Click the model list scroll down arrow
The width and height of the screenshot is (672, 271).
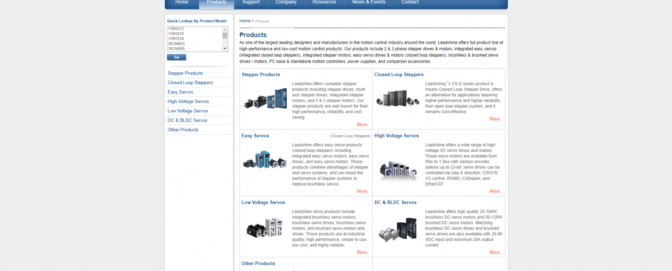(225, 49)
